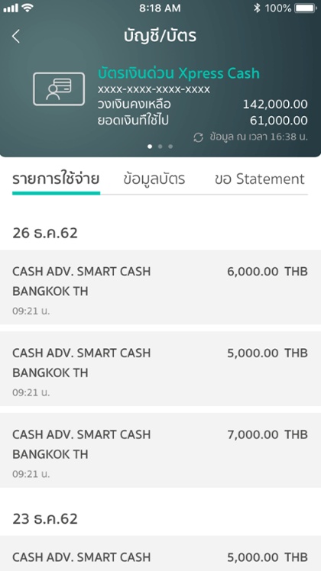Tap the cellular signal bars icon

(x=11, y=8)
